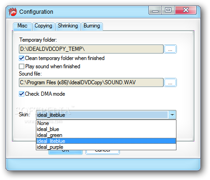Click the rooster application icon in title bar

12,12
